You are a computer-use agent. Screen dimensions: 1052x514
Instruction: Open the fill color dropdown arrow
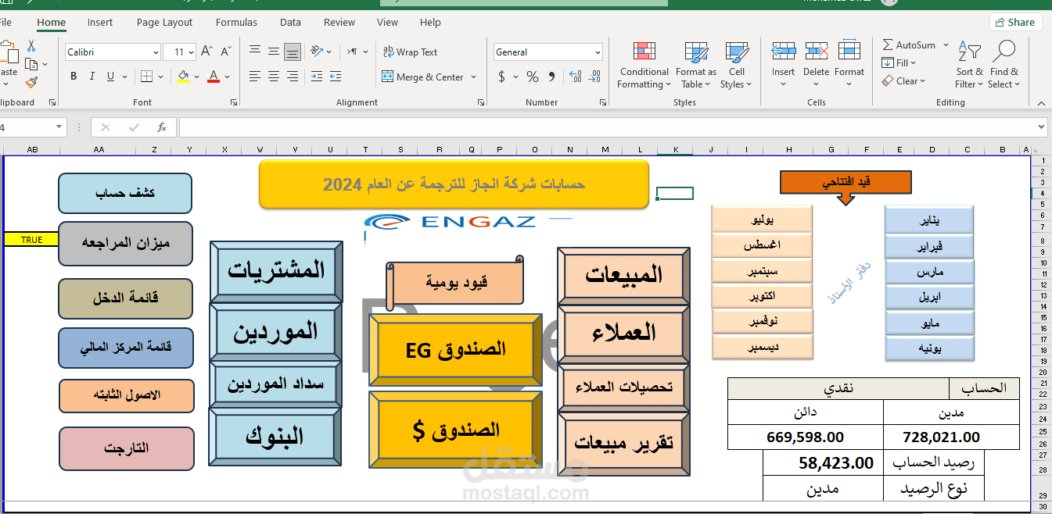click(x=196, y=77)
